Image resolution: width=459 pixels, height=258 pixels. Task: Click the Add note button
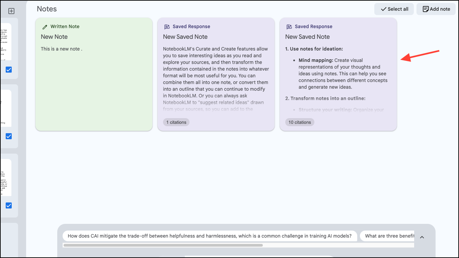(436, 9)
